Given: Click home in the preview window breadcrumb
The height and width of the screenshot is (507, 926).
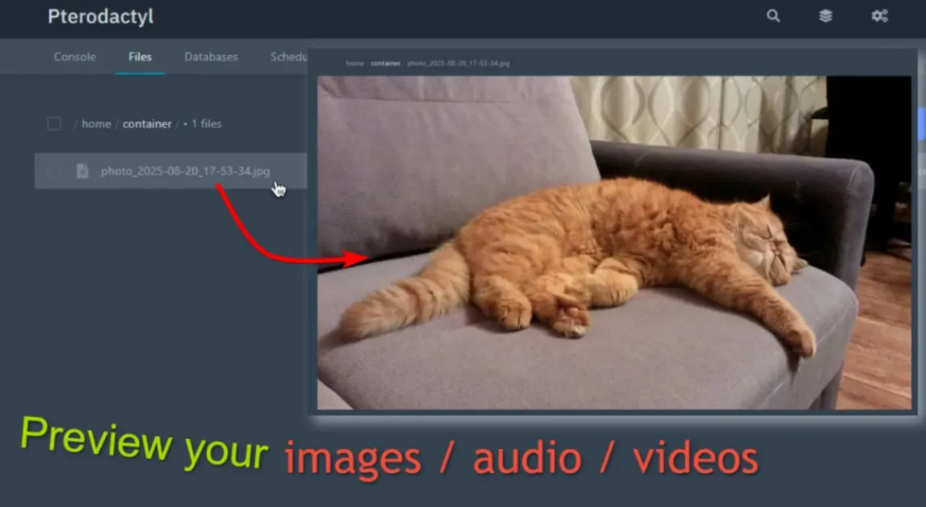Looking at the screenshot, I should (354, 63).
